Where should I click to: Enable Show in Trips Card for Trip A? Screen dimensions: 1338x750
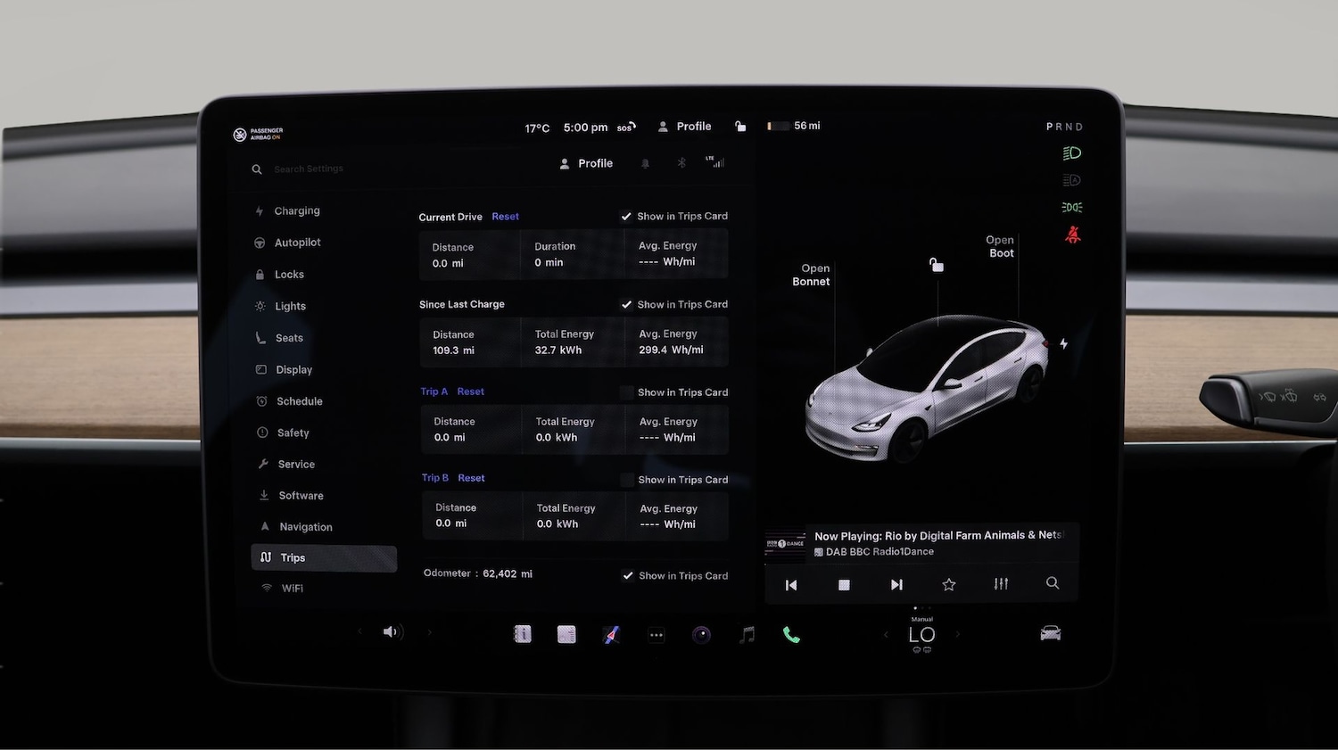click(x=626, y=392)
